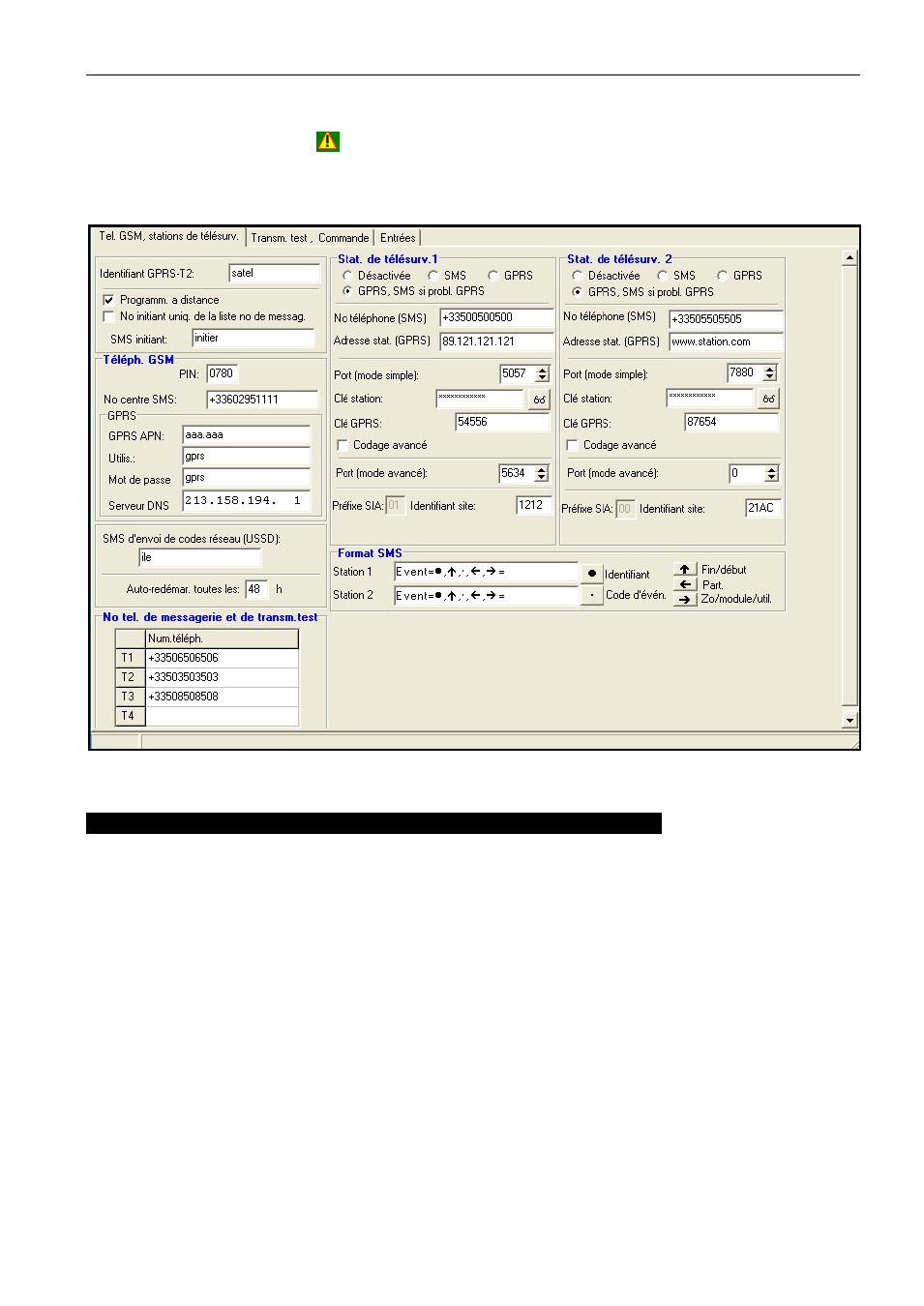Edit station 1 No téléphone (SMS) field
The width and height of the screenshot is (924, 1306).
tap(497, 317)
